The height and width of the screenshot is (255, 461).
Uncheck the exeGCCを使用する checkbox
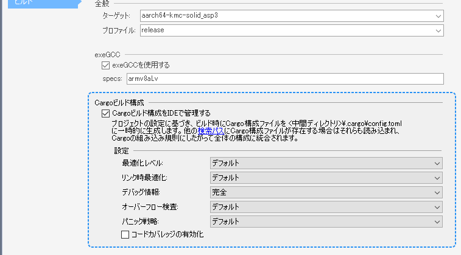tap(107, 65)
